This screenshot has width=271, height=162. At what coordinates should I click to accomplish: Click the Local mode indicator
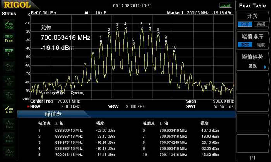click(225, 5)
